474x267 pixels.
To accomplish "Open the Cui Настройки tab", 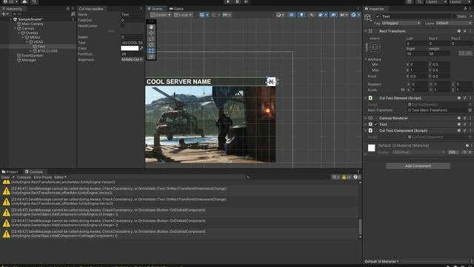I will click(91, 9).
